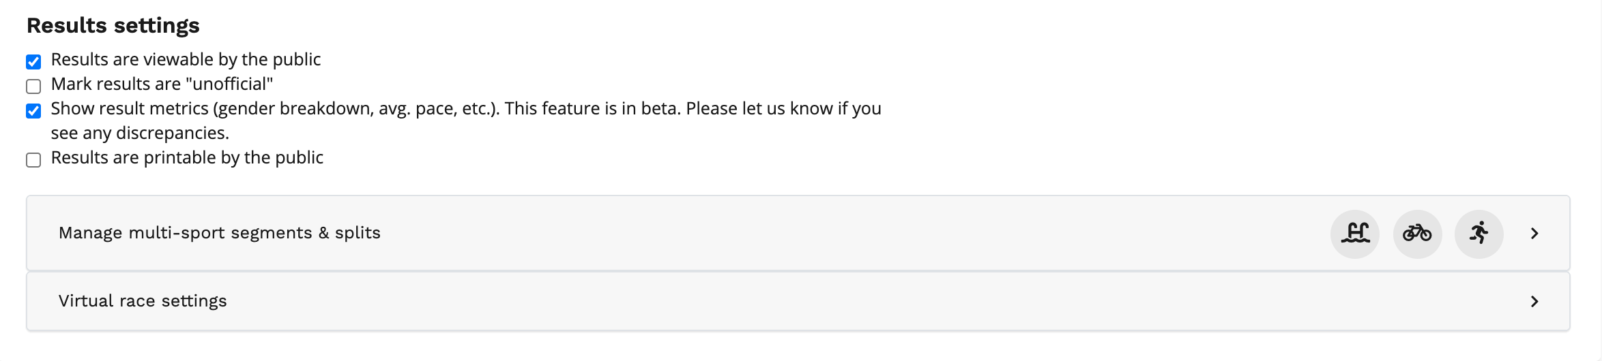Viewport: 1602px width, 361px height.
Task: Click empty middle area of the Virtual race row
Action: pyautogui.click(x=819, y=301)
